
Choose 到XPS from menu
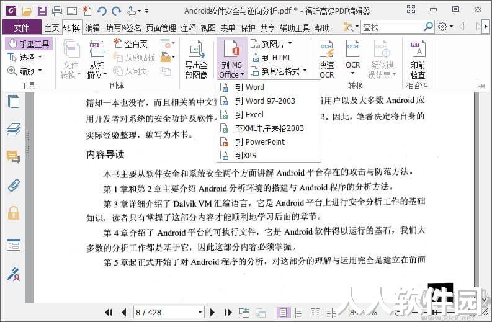269,155
